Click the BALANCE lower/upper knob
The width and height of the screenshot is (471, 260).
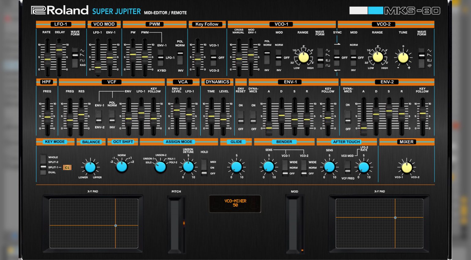(90, 167)
